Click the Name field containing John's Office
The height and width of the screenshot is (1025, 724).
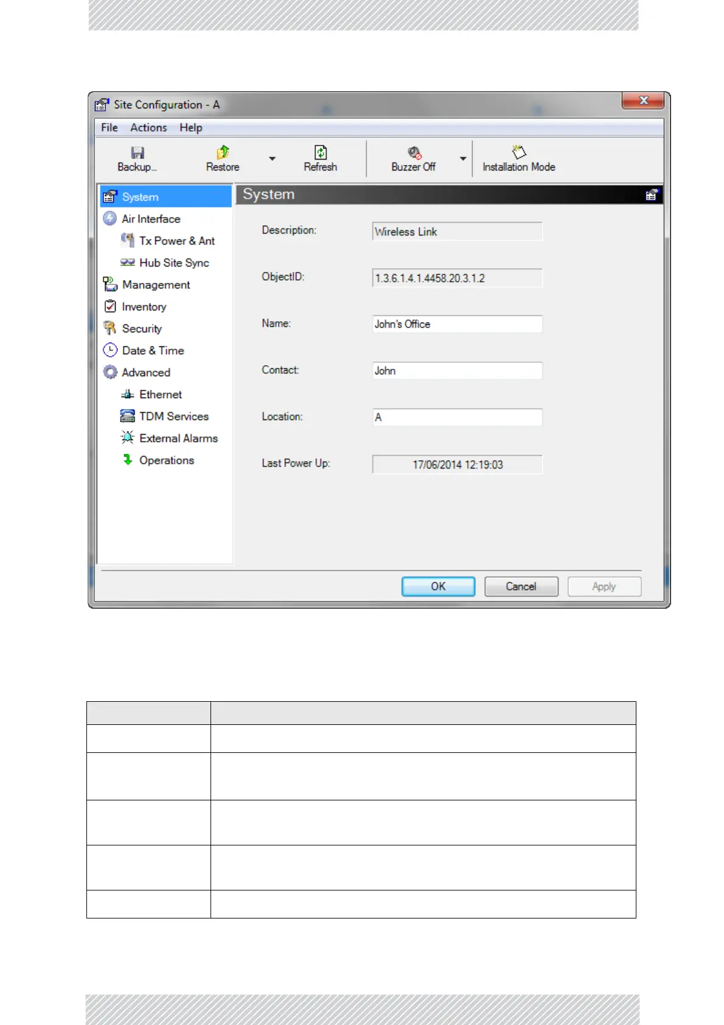458,324
